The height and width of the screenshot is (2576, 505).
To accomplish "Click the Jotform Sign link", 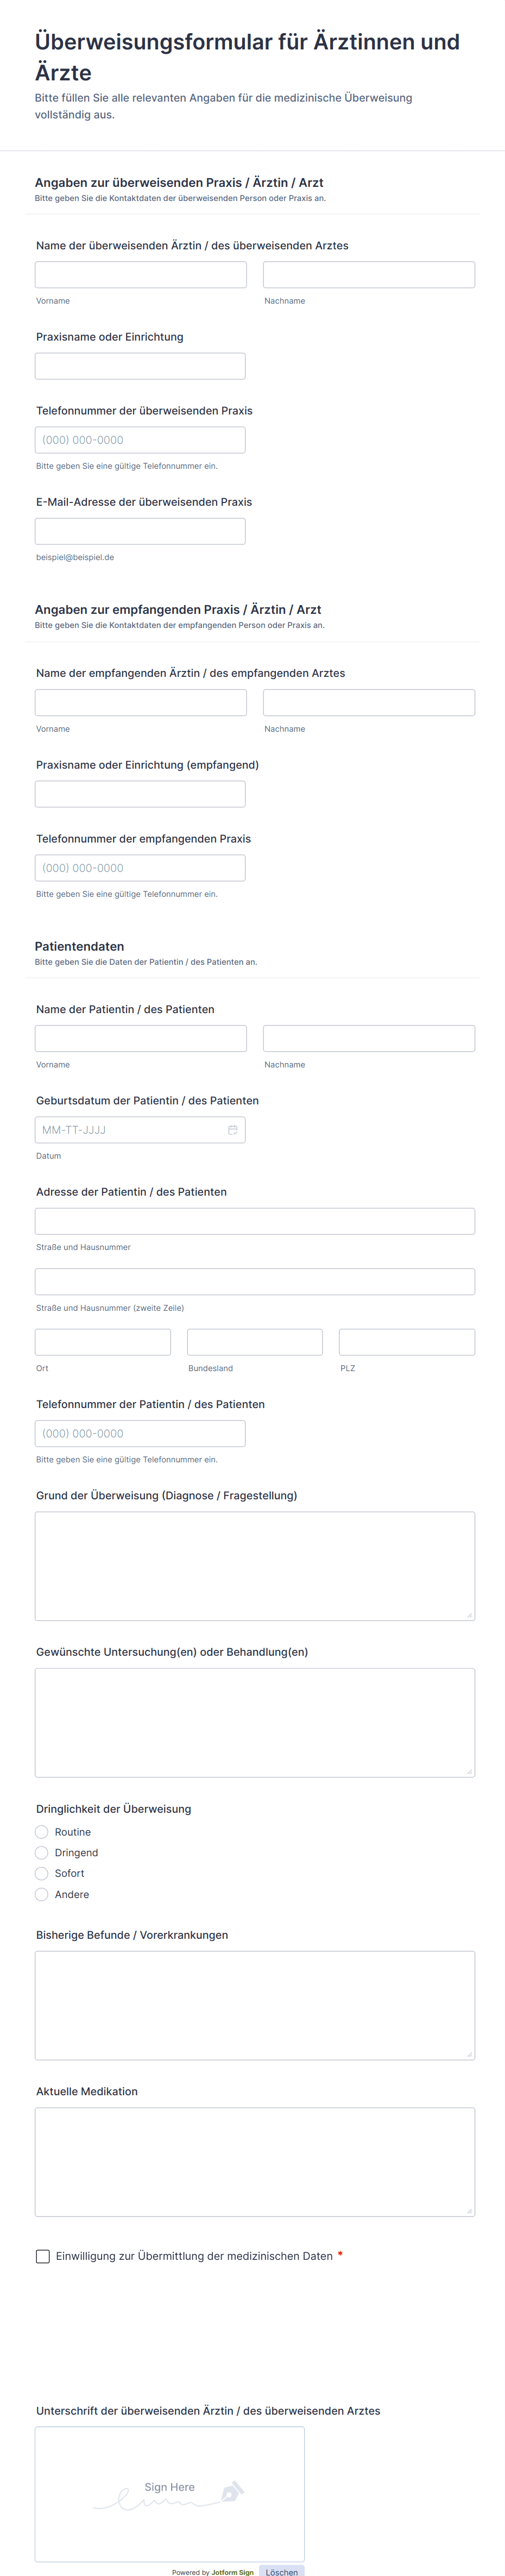I will [x=232, y=2572].
